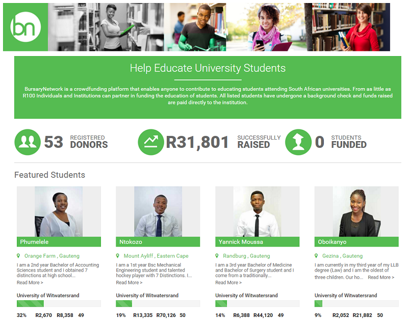Click the R8,358 amount for Phumelele
Screen dimensions: 408x320
65,315
